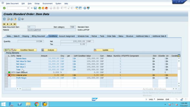Open the Environment menu
The width and height of the screenshot is (190, 107).
click(x=47, y=4)
